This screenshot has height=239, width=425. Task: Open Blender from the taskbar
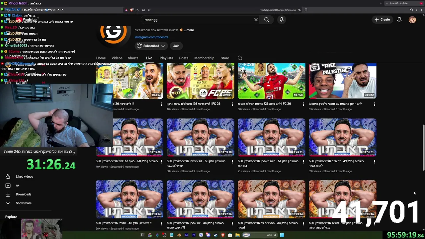[x=179, y=235]
